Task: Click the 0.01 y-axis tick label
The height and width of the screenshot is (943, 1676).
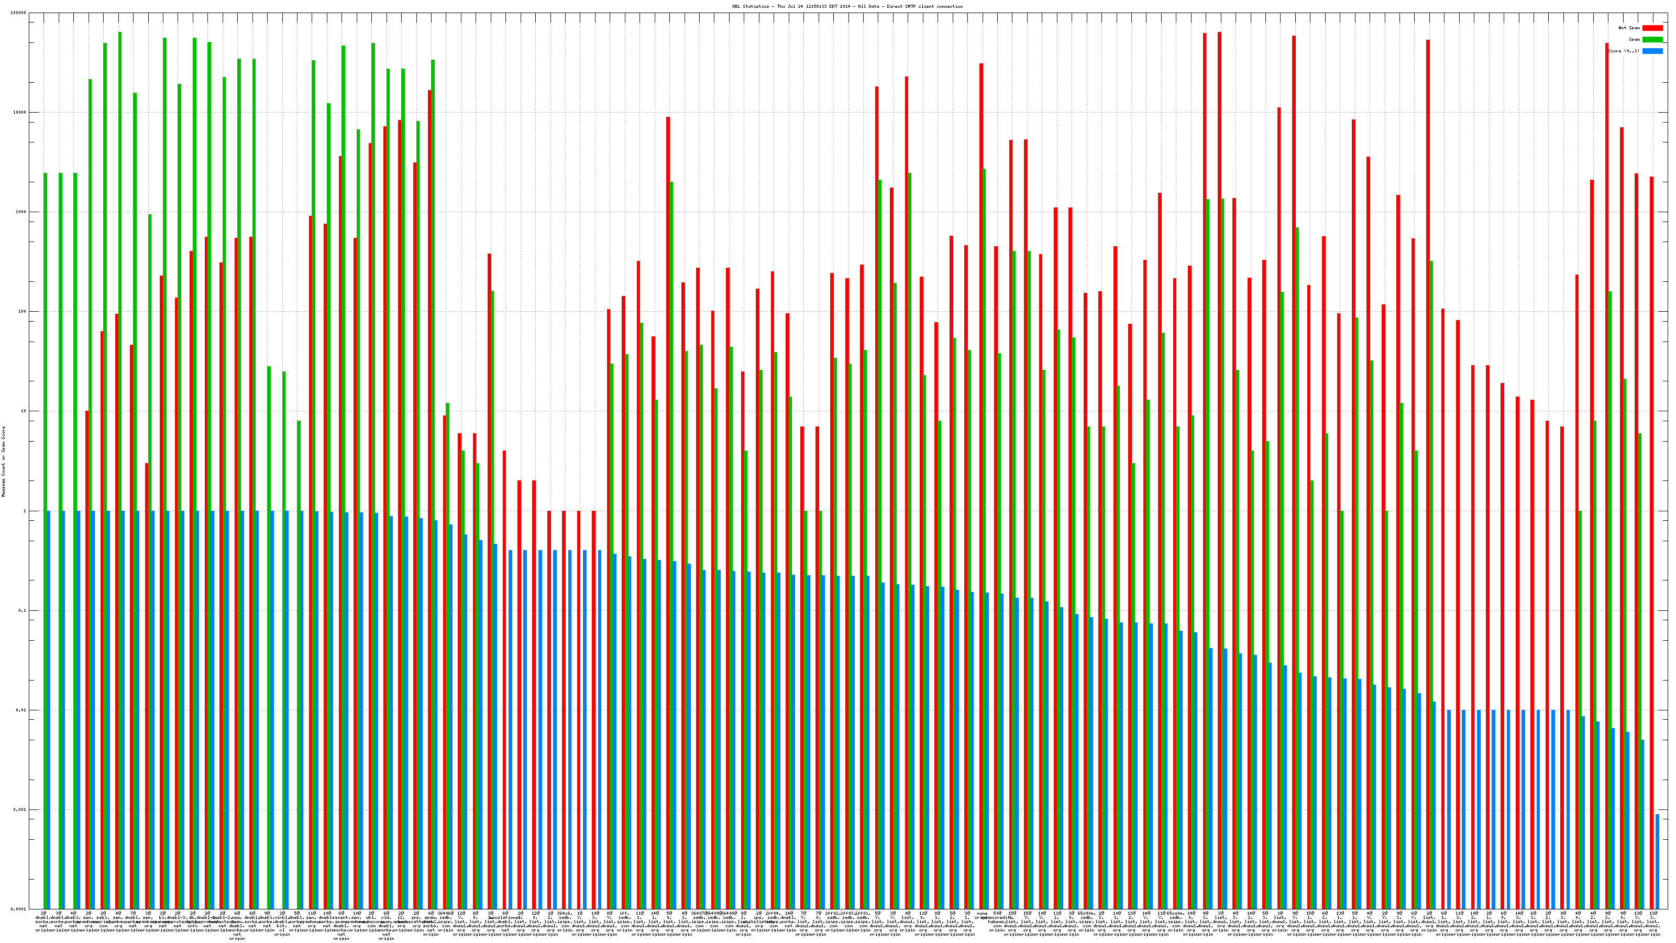Action: pos(22,710)
